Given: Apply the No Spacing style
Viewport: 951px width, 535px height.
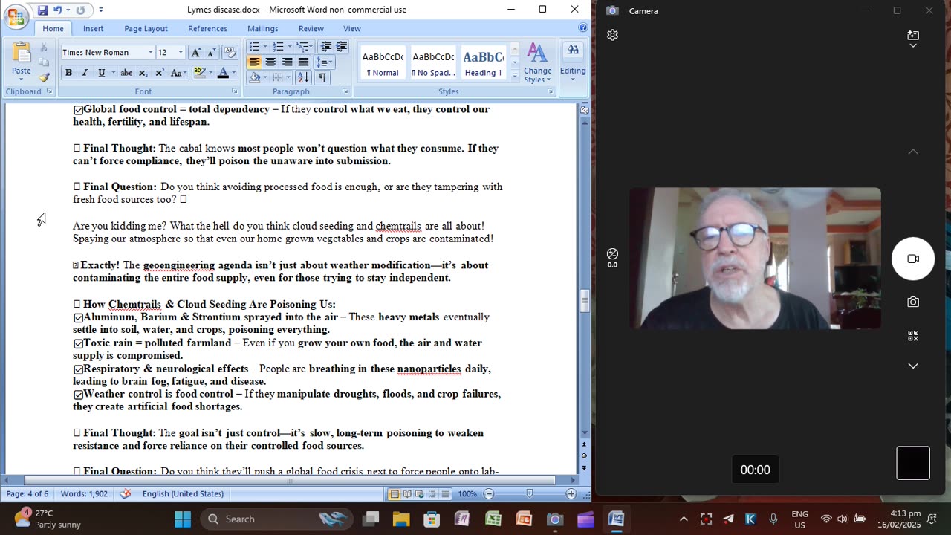Looking at the screenshot, I should pyautogui.click(x=433, y=62).
